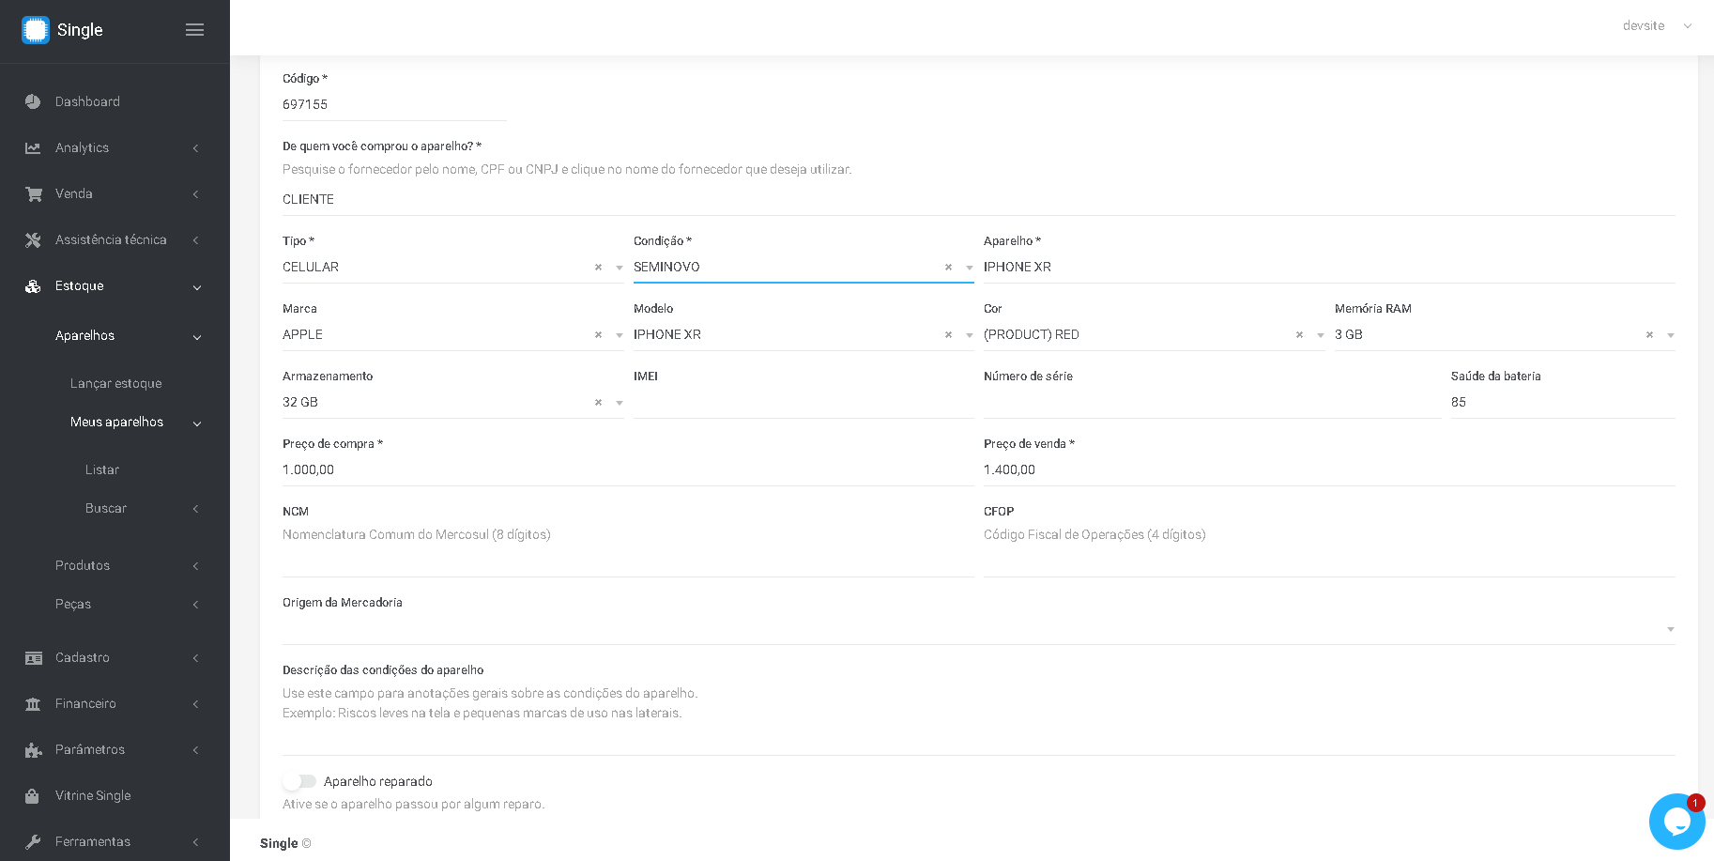
Task: Click the Vitrine Single bag icon
Action: (x=32, y=795)
